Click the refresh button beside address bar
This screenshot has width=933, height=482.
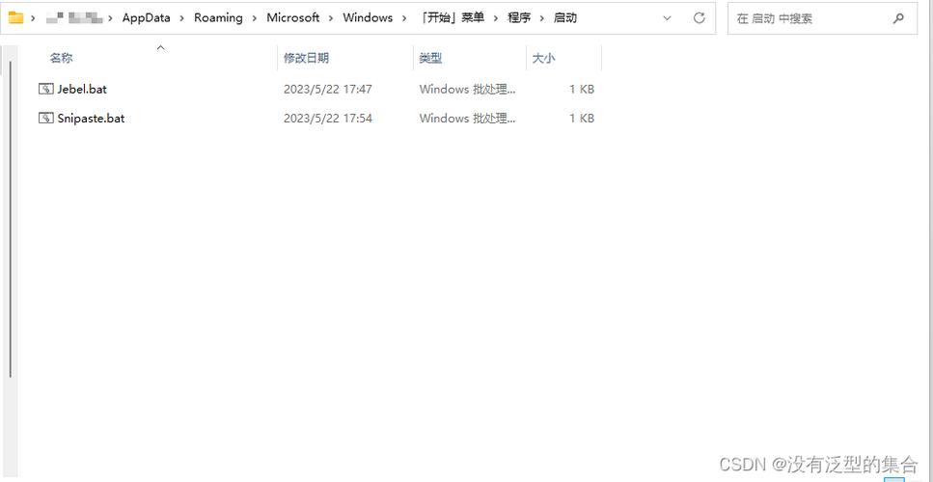700,17
